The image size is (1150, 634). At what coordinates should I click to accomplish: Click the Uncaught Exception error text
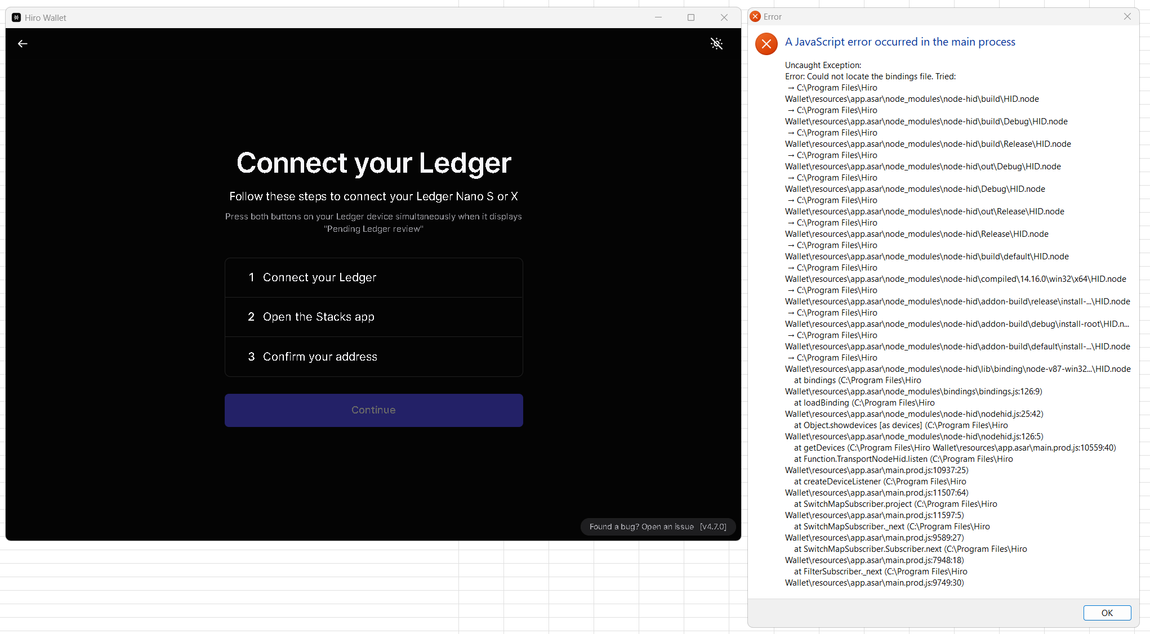coord(823,65)
